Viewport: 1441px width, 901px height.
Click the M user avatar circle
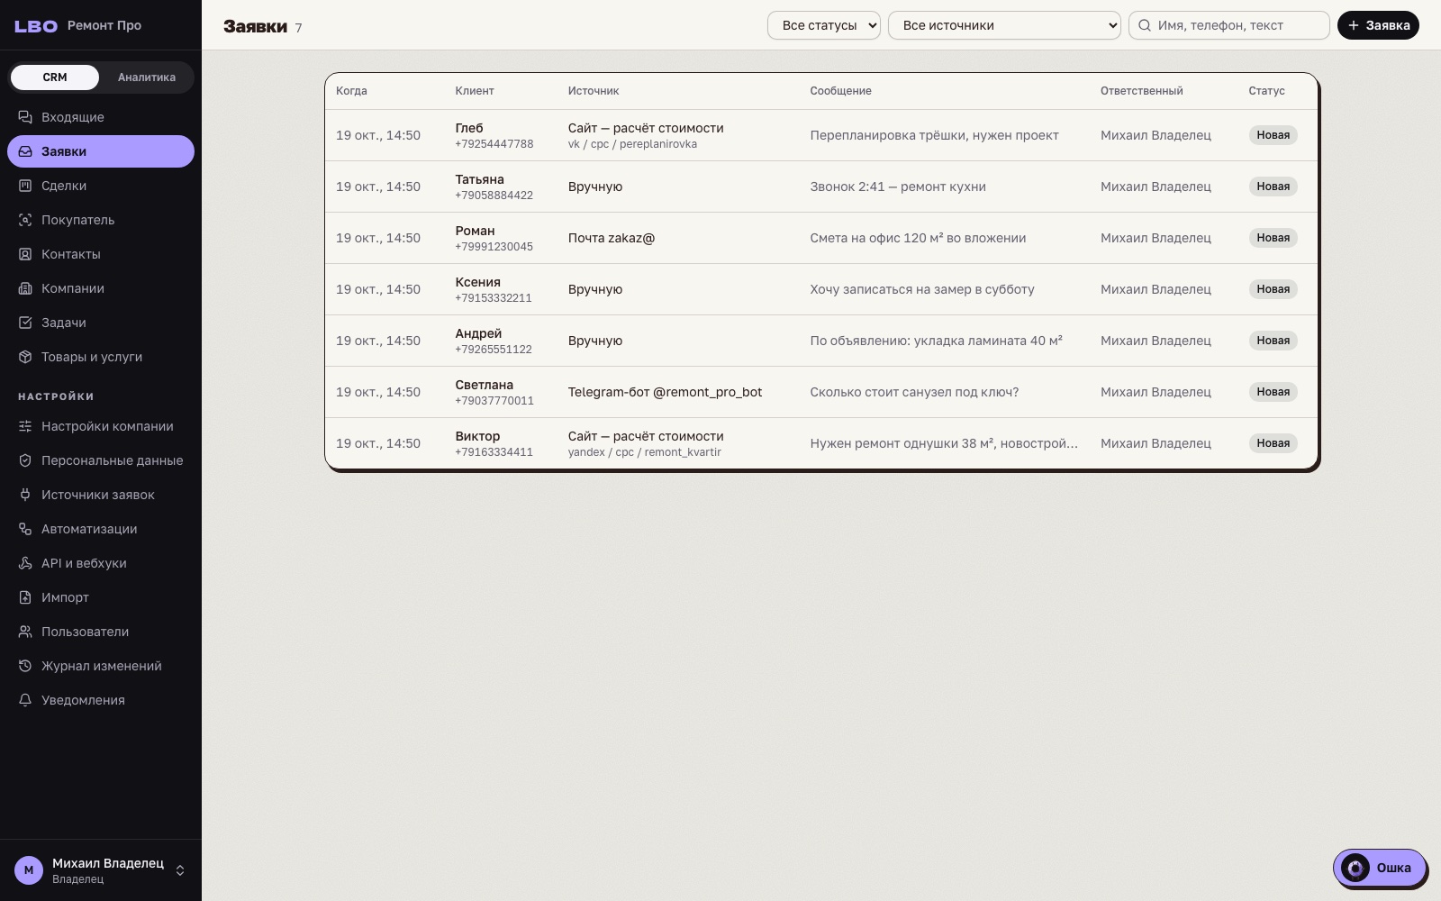coord(29,870)
